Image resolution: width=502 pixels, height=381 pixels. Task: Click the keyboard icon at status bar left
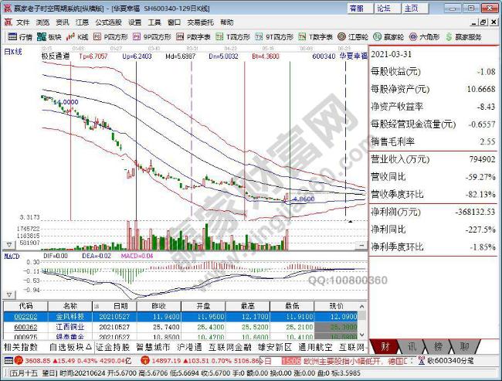(8, 361)
